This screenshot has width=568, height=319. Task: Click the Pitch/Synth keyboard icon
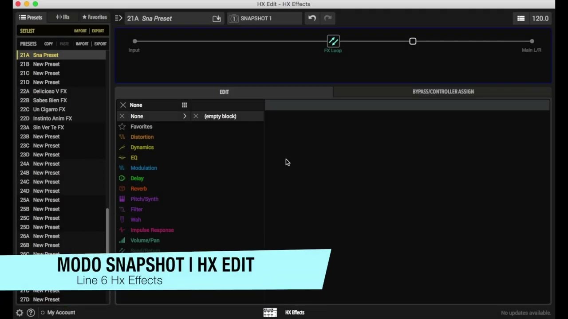pos(122,199)
